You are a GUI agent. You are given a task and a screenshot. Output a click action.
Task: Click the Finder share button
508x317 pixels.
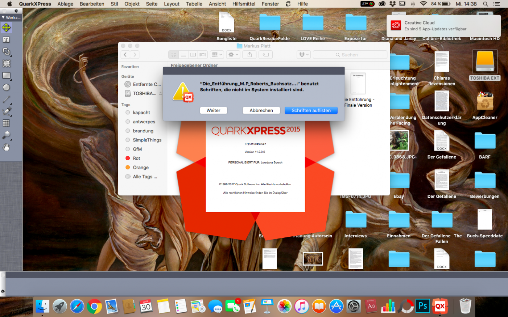249,55
